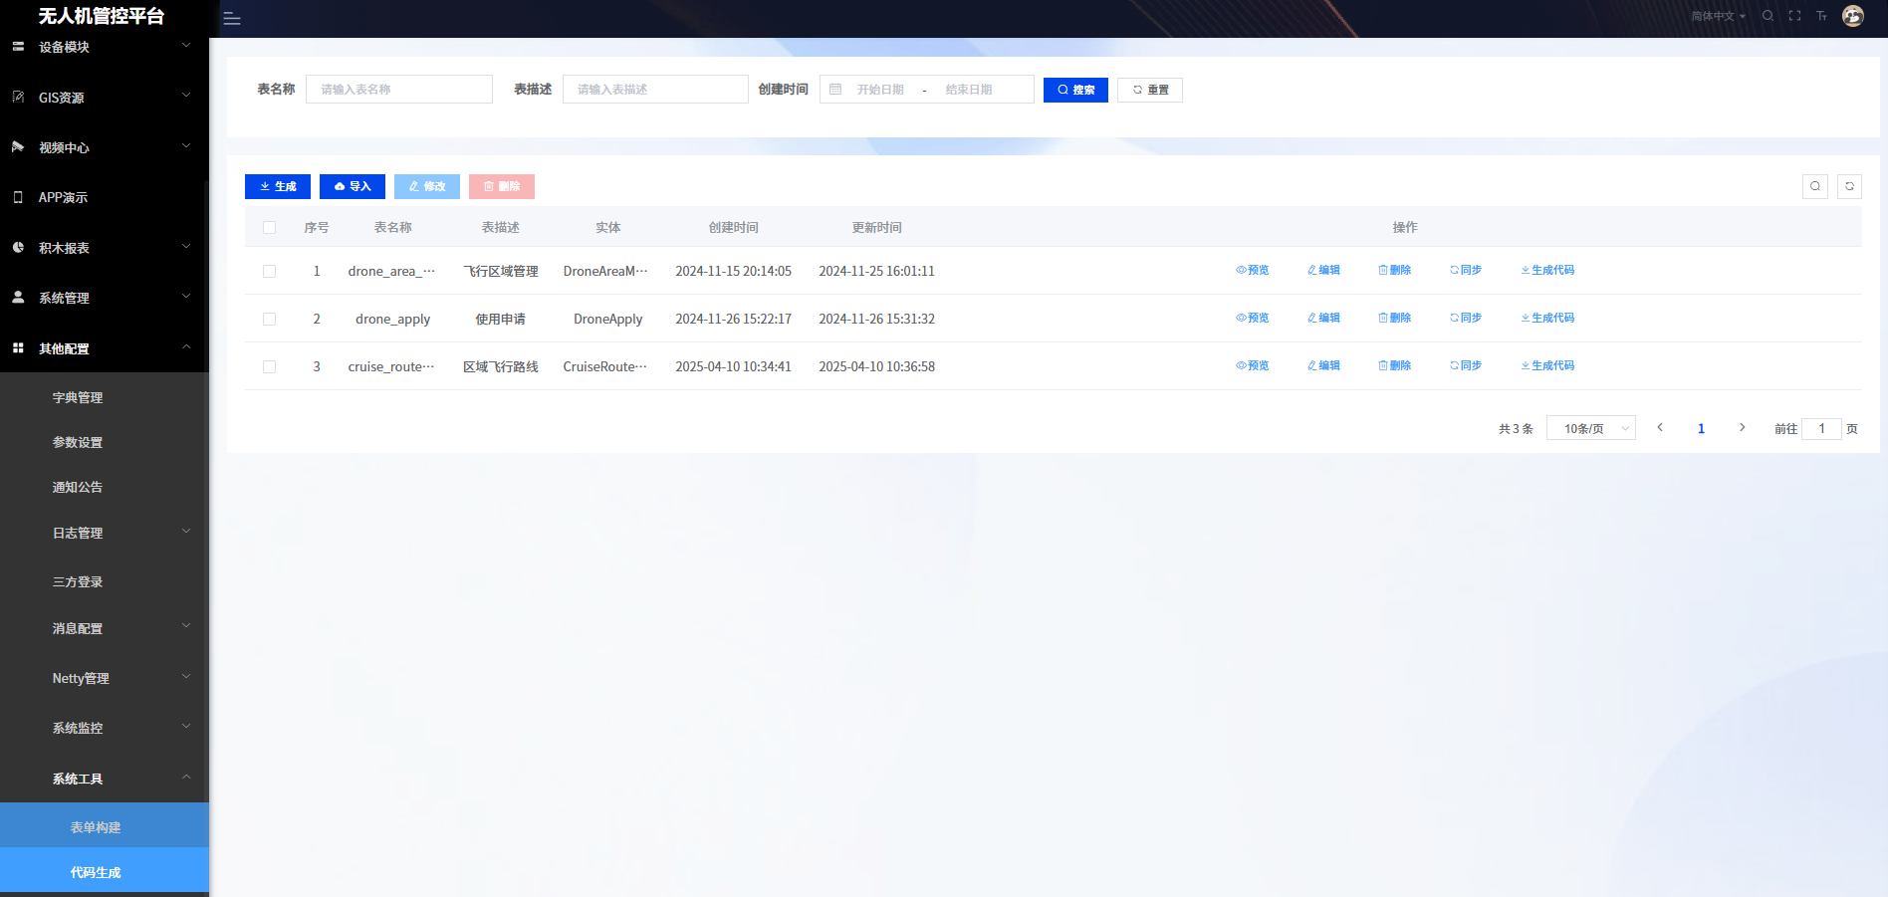Click the 表名称 input field
The image size is (1888, 897).
click(x=398, y=90)
